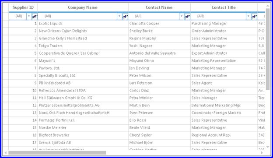The width and height of the screenshot is (273, 158).
Task: Select Plutzer Lebensmittelgroßmärkte AG cell
Action: tap(83, 105)
